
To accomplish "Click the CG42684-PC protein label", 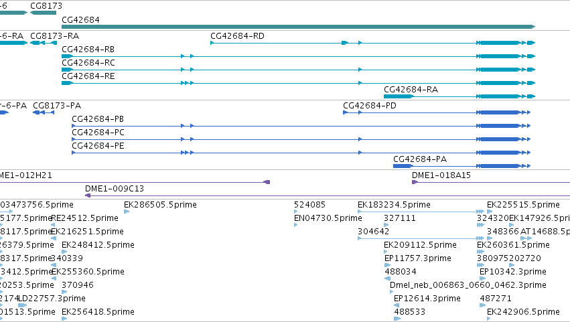I will coord(98,133).
